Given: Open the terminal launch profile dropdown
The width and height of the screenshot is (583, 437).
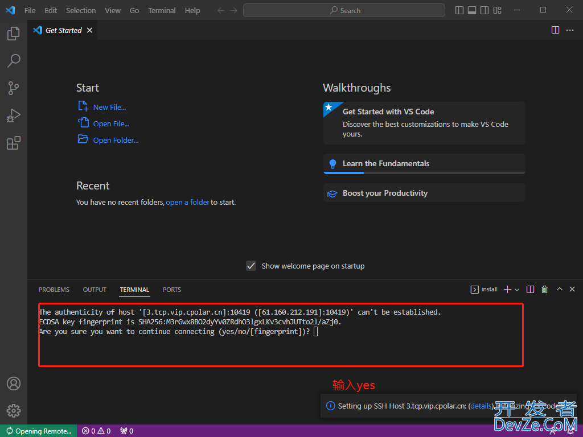Looking at the screenshot, I should (517, 290).
